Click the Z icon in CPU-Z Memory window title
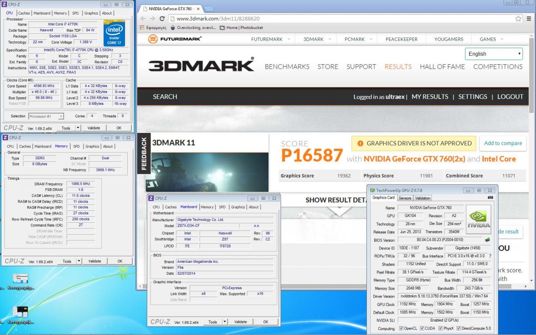536x335 pixels. click(5, 137)
